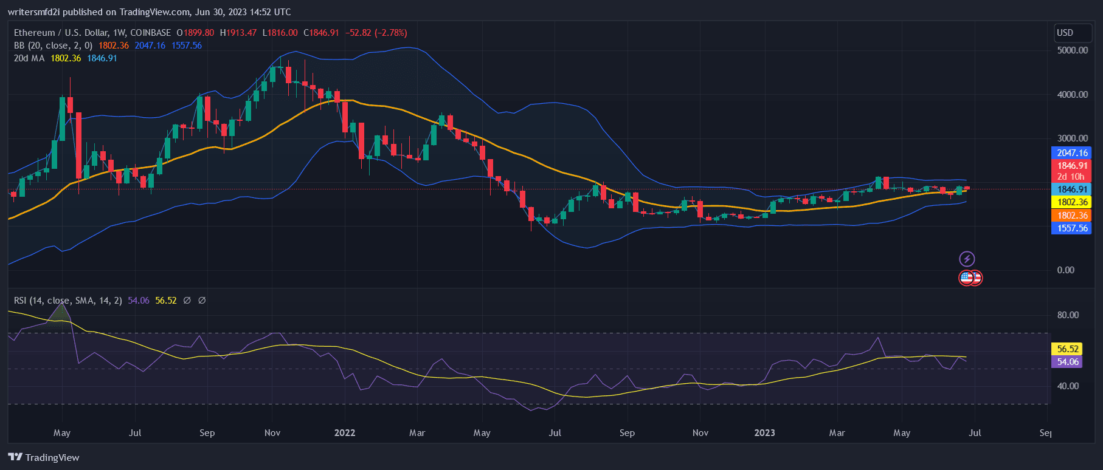Click the 4000.00 mark on price scale
Screen dimensions: 1103x470
[1072, 95]
